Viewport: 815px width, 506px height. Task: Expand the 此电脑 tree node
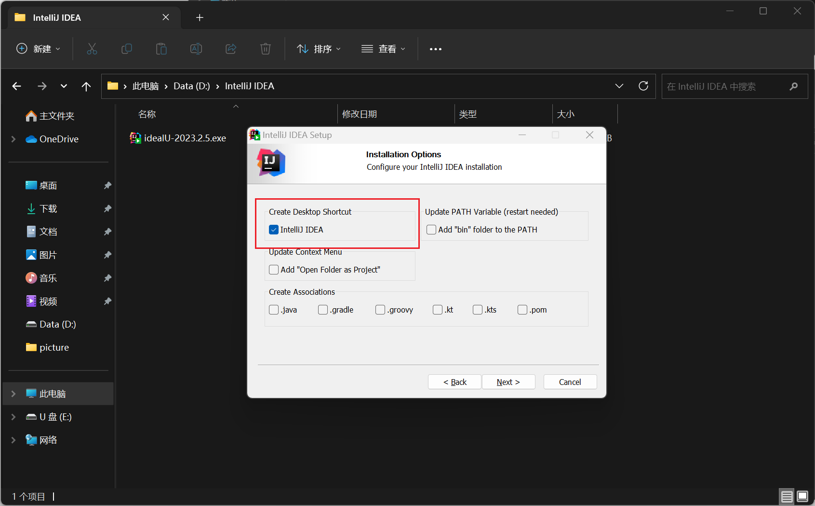pos(13,394)
